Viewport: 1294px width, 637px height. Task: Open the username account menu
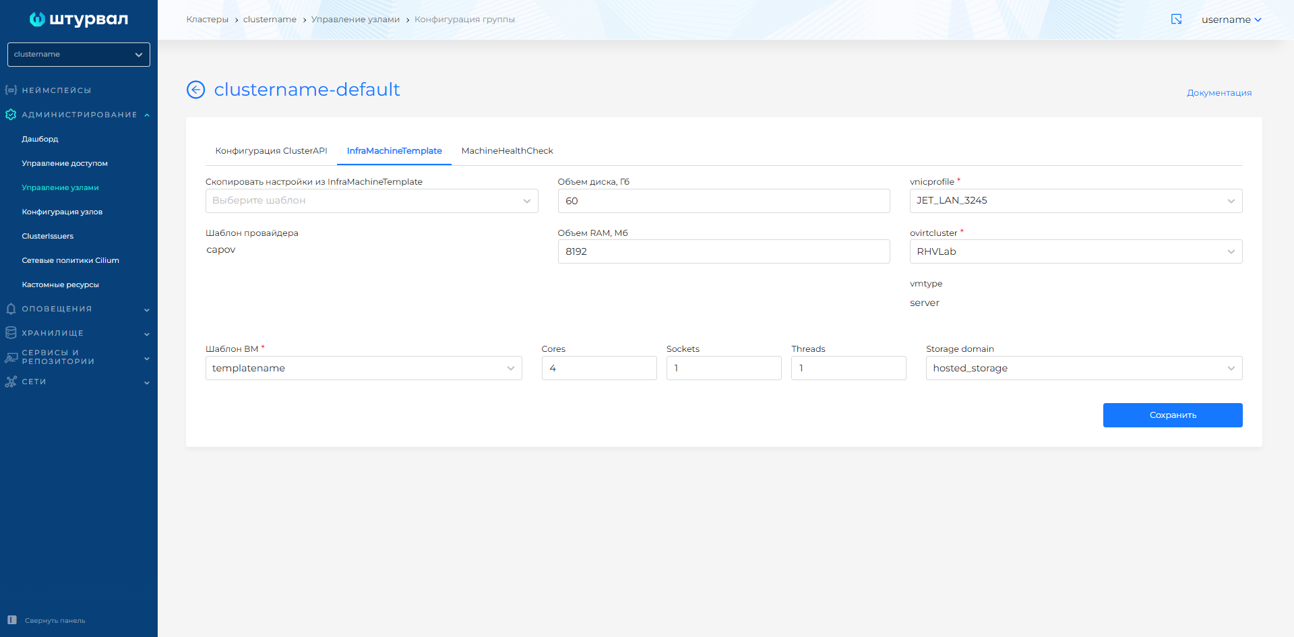tap(1231, 20)
